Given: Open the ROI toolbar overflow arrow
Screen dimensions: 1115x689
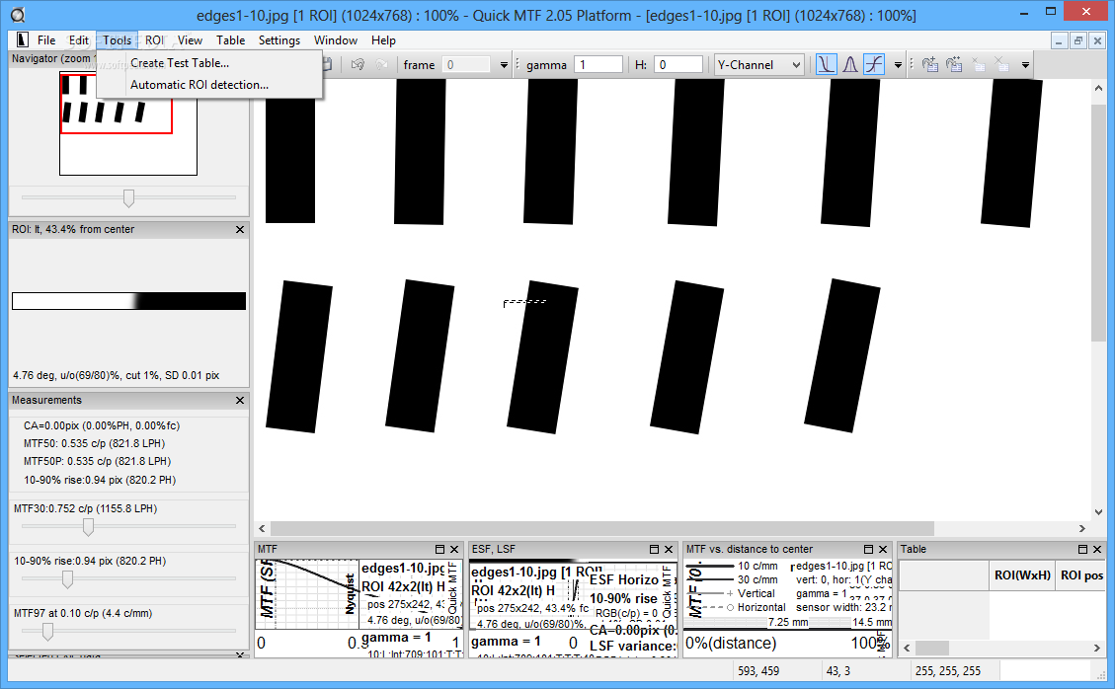Looking at the screenshot, I should tap(1025, 65).
